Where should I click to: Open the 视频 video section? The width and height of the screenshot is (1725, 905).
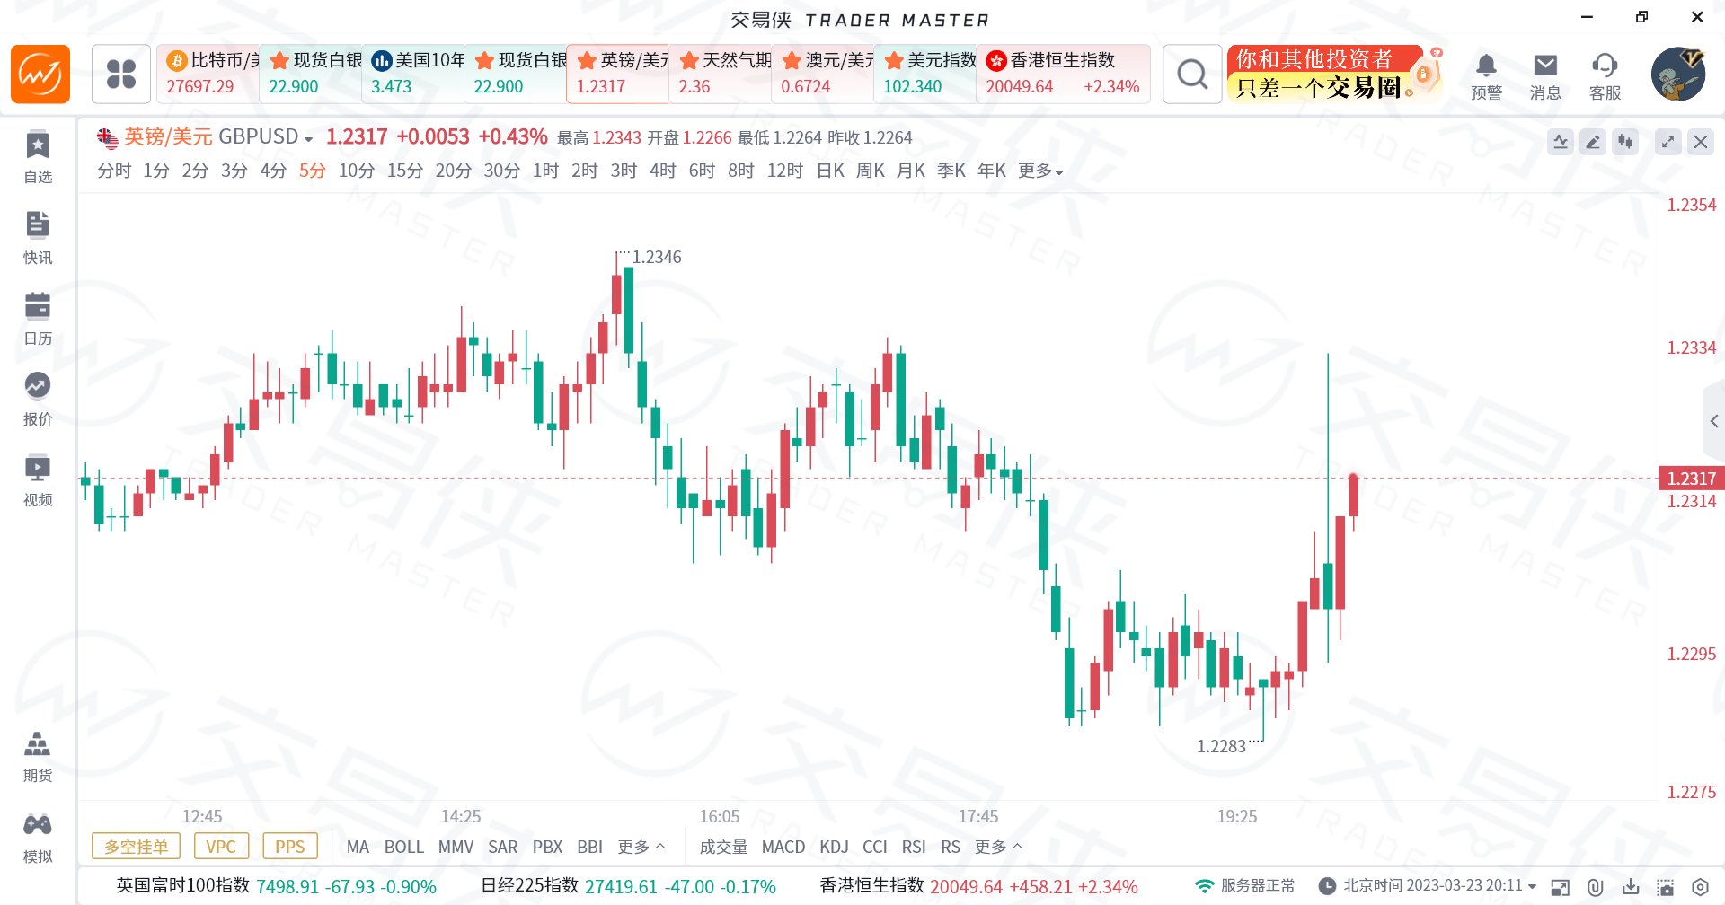pyautogui.click(x=38, y=480)
